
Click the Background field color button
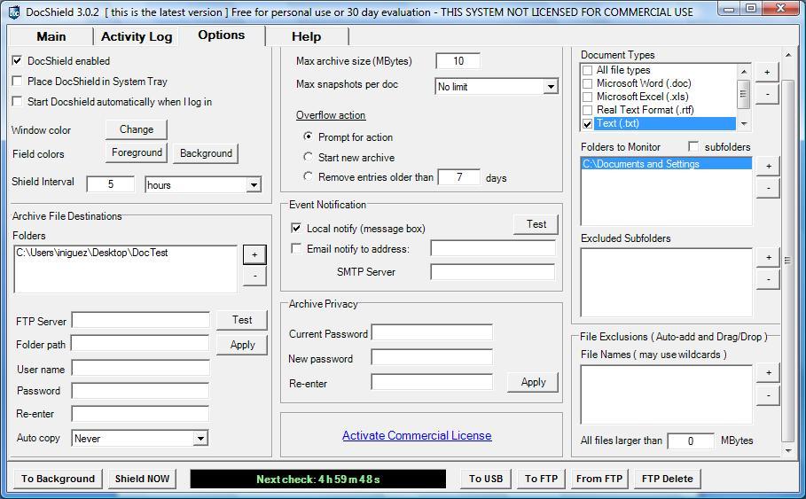click(206, 153)
